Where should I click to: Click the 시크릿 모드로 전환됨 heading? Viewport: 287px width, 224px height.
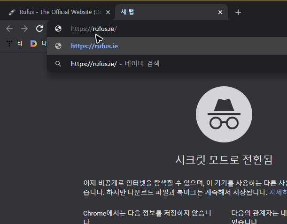[x=224, y=160]
